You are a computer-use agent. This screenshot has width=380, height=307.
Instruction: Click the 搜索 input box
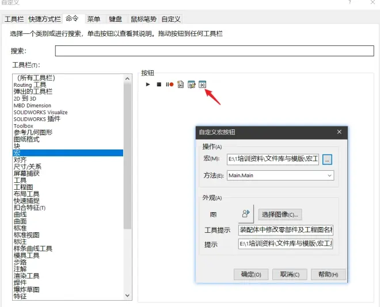point(215,51)
